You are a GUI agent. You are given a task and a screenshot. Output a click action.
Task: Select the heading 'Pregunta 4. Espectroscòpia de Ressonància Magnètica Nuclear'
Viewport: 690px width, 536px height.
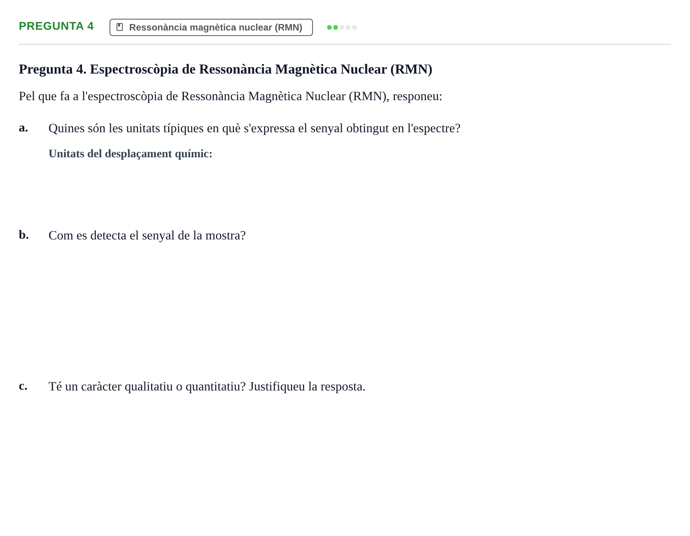pyautogui.click(x=226, y=69)
